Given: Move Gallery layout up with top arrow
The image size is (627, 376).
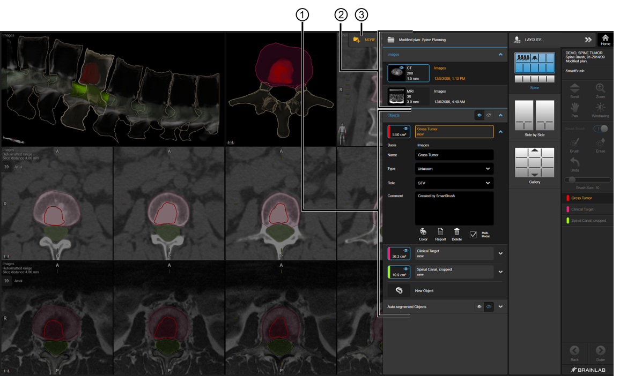Looking at the screenshot, I should click(x=535, y=150).
